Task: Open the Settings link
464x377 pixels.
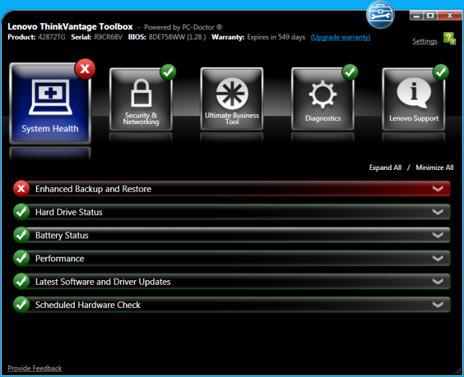Action: click(x=424, y=41)
